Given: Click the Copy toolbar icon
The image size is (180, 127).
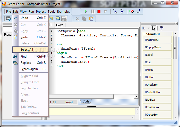Looking at the screenshot, I should click(84, 19).
